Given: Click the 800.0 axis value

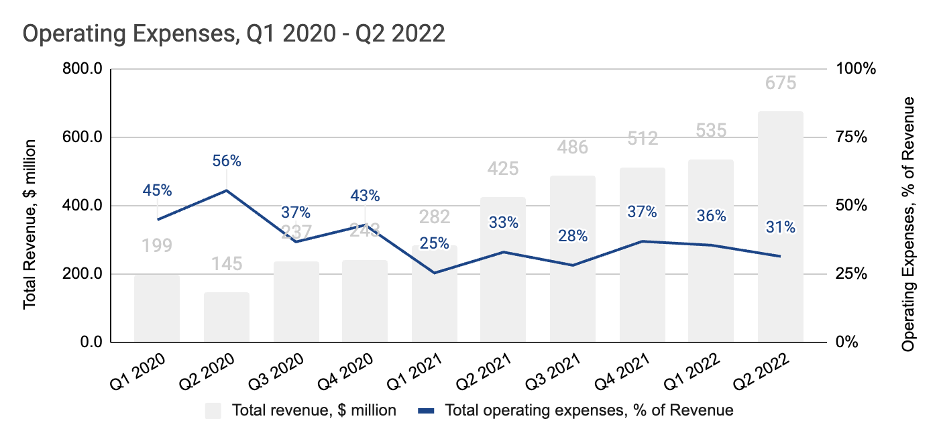Looking at the screenshot, I should tap(83, 68).
